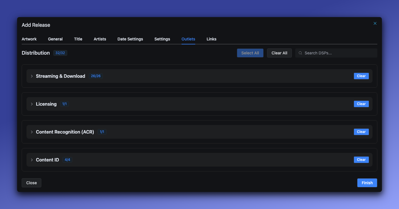Switch to Date Settings tab
This screenshot has width=399, height=209.
pyautogui.click(x=130, y=39)
